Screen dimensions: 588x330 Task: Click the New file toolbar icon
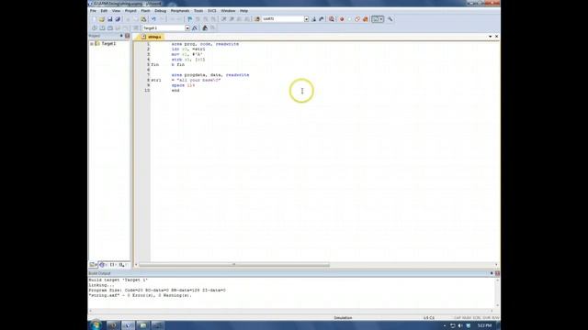click(94, 19)
